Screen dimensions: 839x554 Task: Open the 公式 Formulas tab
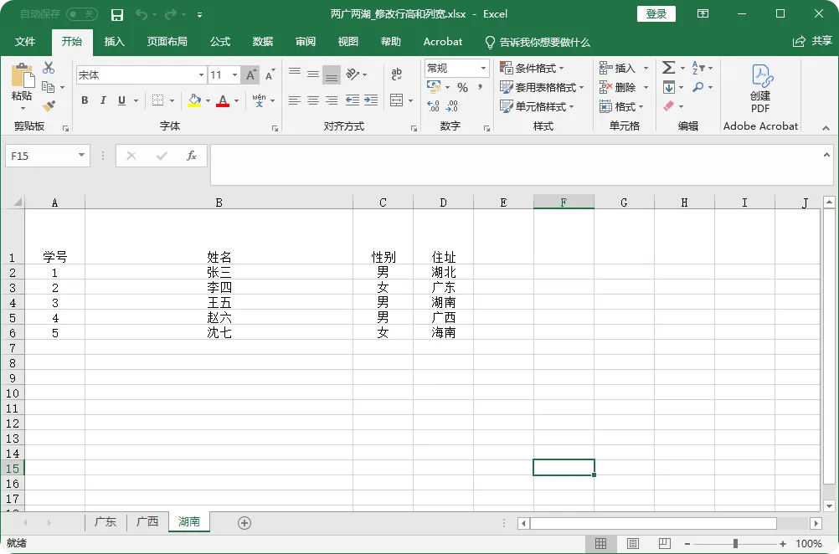coord(220,42)
